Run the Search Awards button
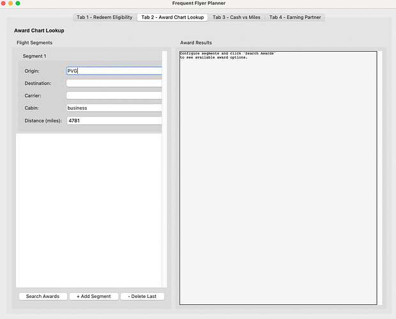This screenshot has height=319, width=396. (x=43, y=296)
